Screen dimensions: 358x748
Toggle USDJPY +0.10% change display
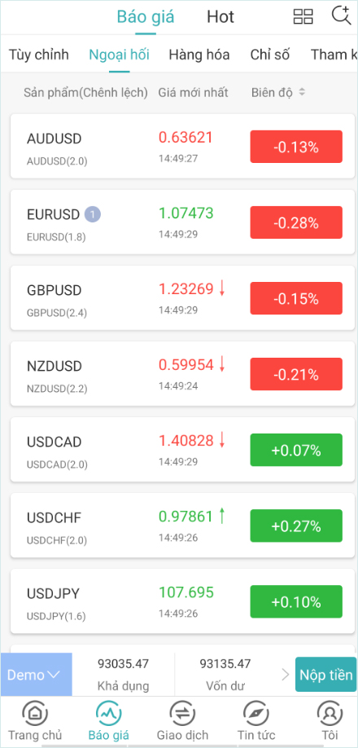296,601
